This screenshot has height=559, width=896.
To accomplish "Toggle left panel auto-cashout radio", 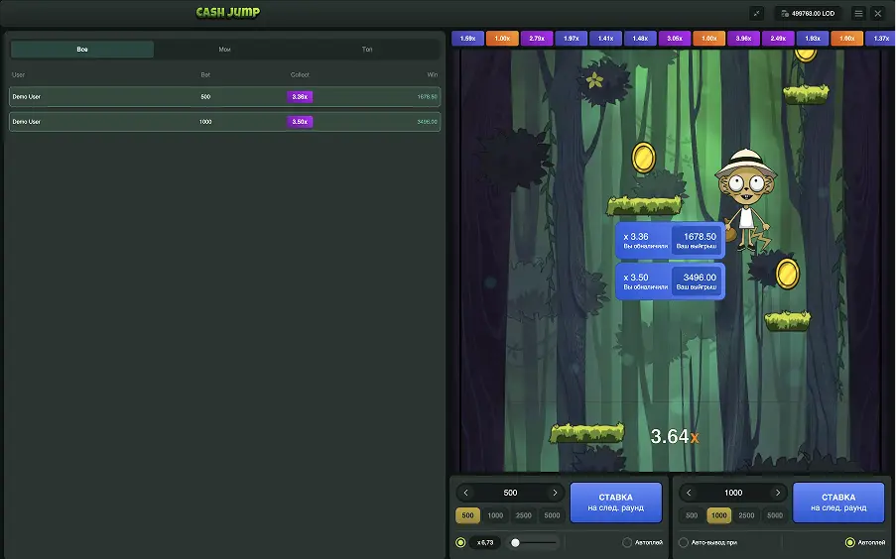I will point(460,542).
